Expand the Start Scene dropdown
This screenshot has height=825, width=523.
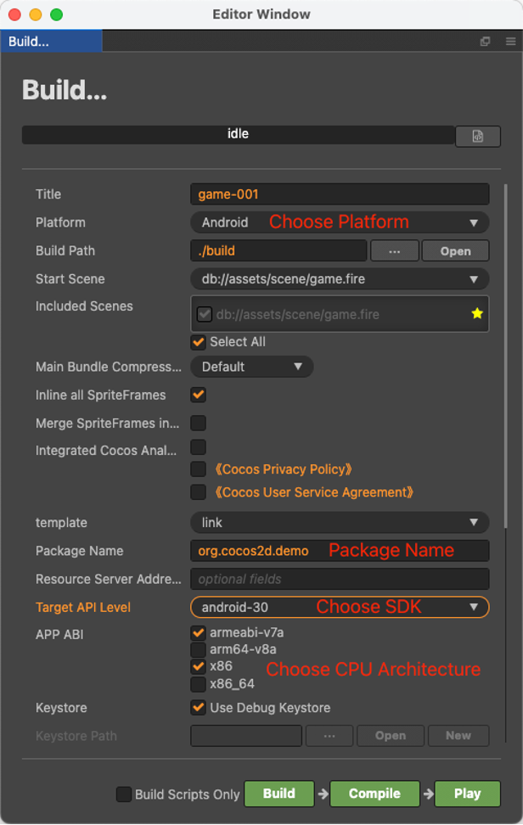(340, 278)
